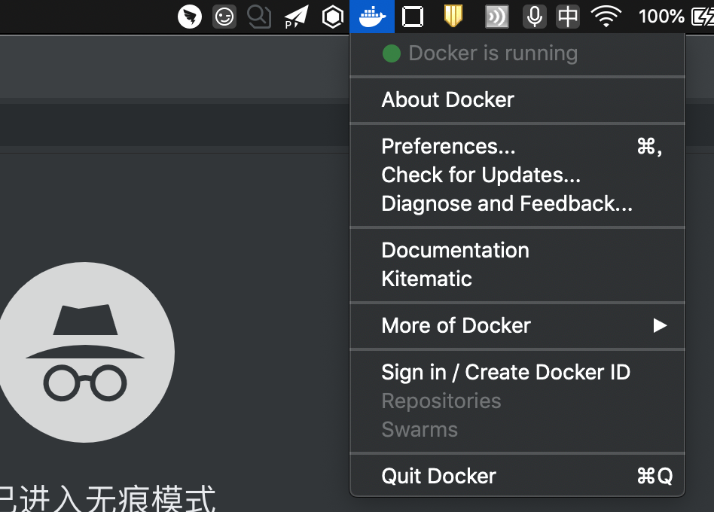Click the DingTalk winged menu bar icon
This screenshot has height=512, width=714.
[x=190, y=16]
